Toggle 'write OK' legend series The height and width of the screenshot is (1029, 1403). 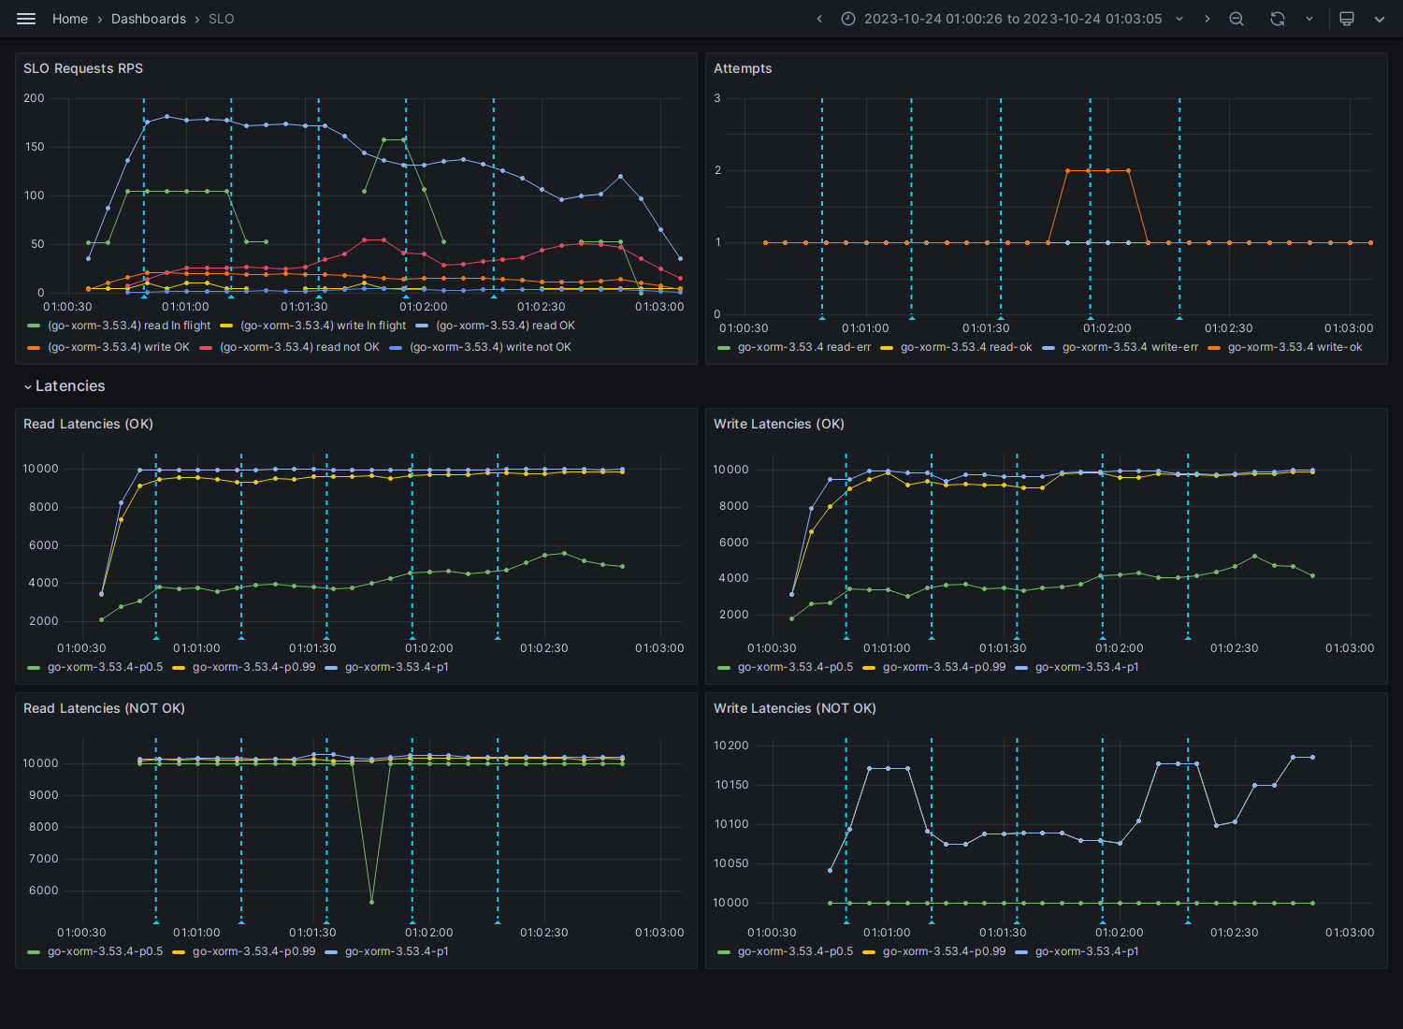point(119,347)
